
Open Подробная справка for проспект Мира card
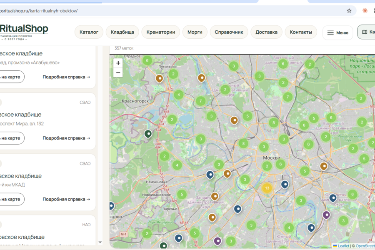(66, 138)
